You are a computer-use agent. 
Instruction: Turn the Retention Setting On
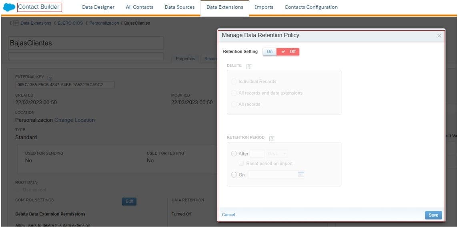[270, 51]
